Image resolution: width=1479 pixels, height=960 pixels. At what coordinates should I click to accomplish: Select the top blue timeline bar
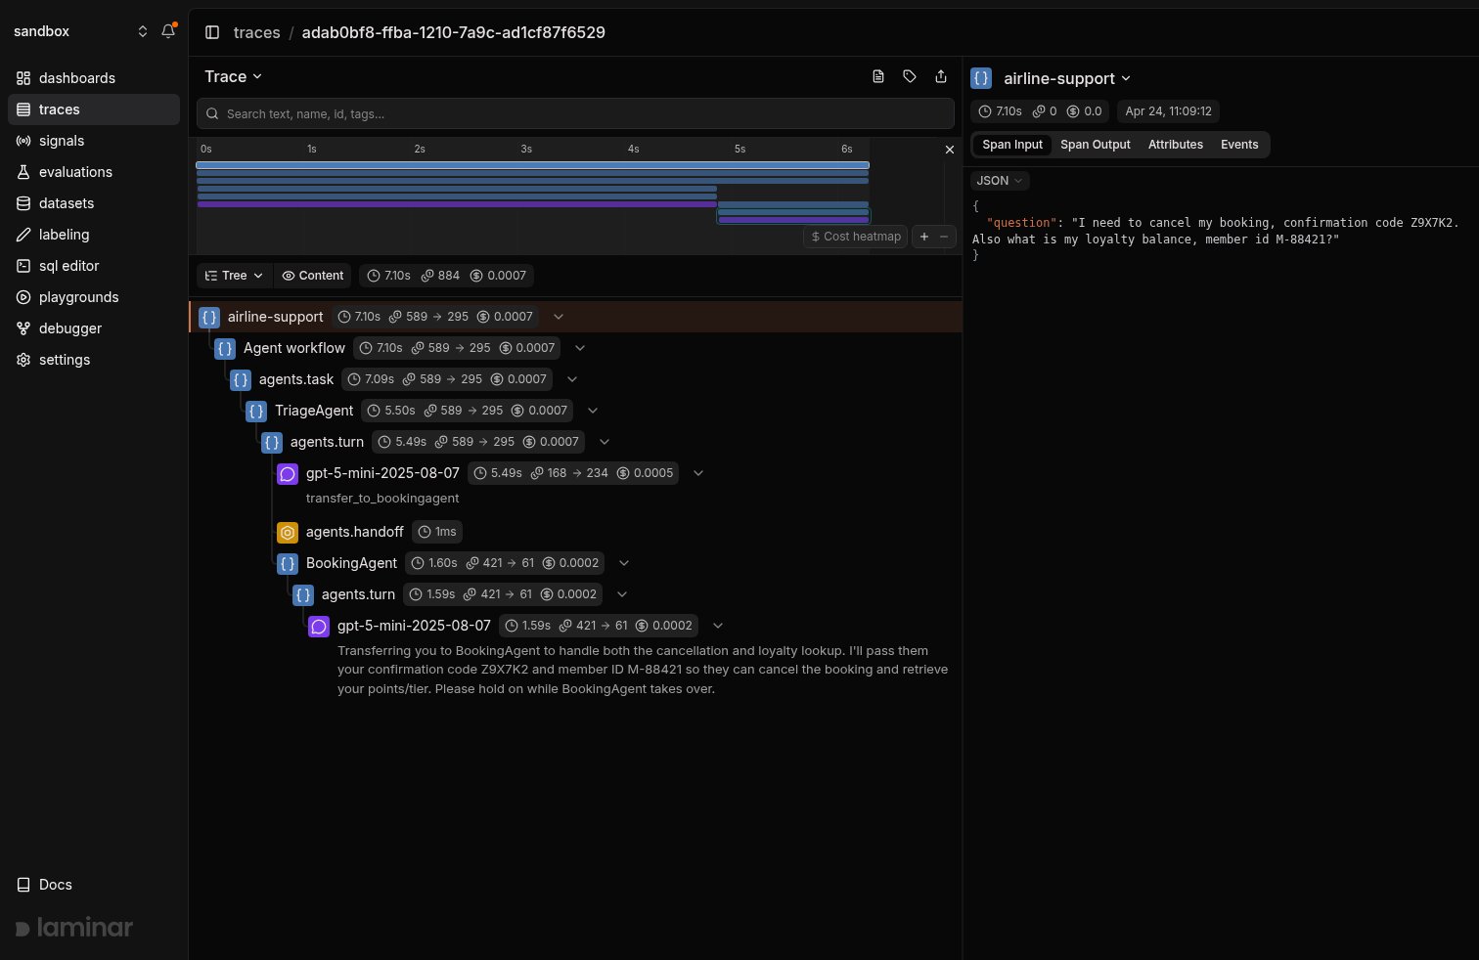pos(532,165)
